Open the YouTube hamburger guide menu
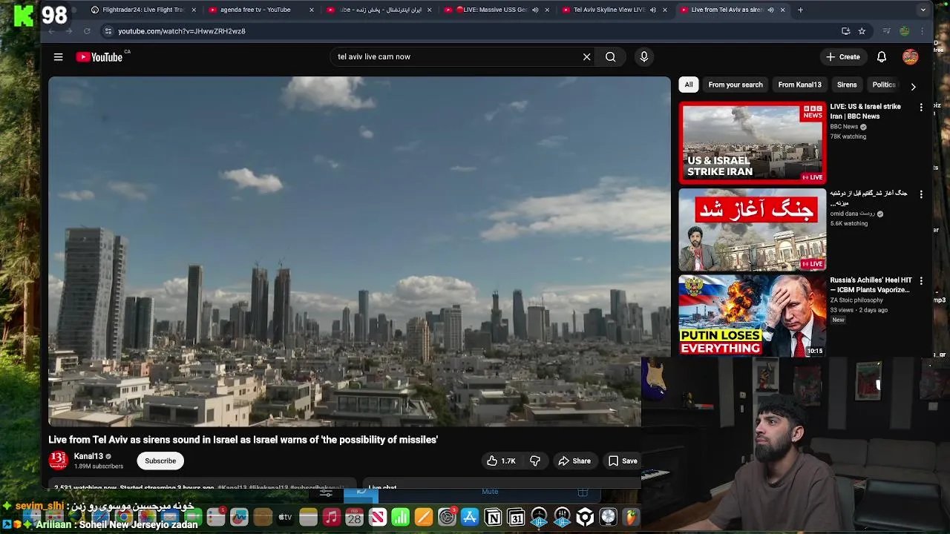Screen dimensions: 950x534 pyautogui.click(x=58, y=56)
